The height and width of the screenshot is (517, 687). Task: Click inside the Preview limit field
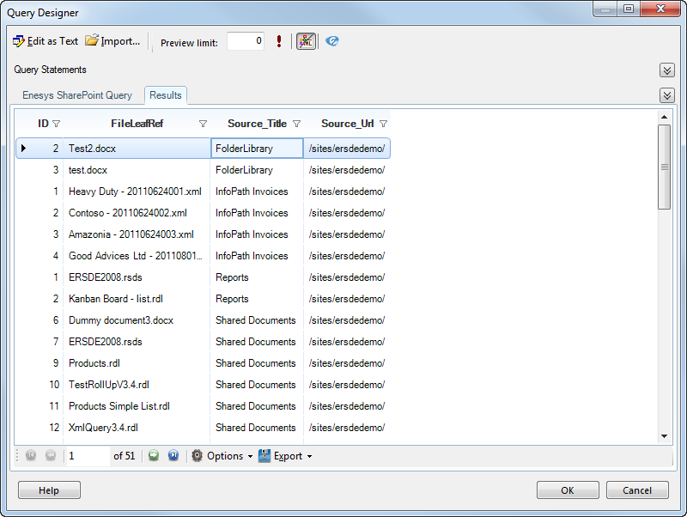pyautogui.click(x=246, y=41)
